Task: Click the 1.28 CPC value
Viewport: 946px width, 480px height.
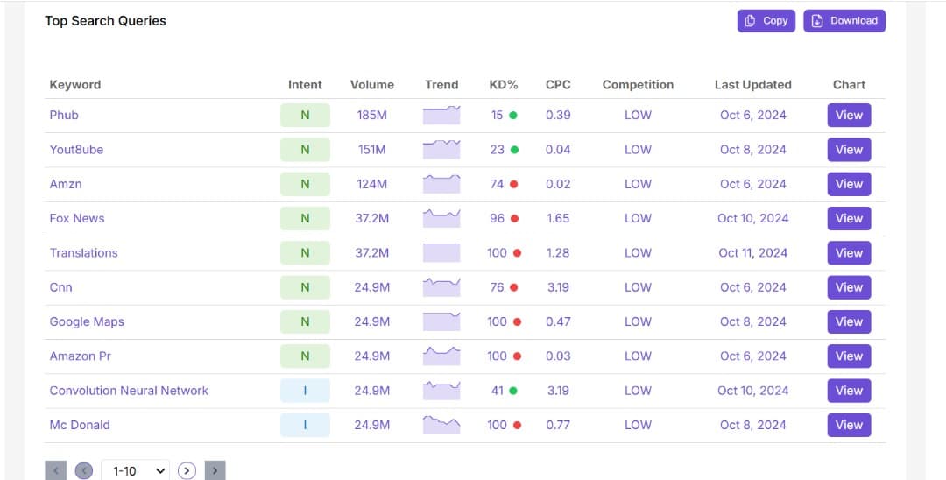Action: click(x=558, y=253)
